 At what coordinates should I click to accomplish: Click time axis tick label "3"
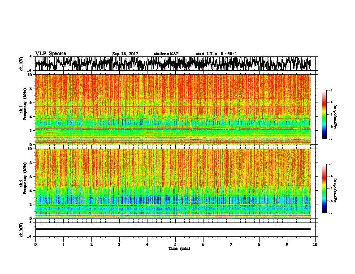point(119,244)
